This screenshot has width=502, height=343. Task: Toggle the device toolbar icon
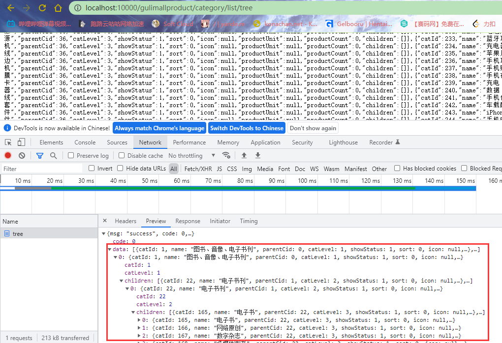[x=21, y=142]
